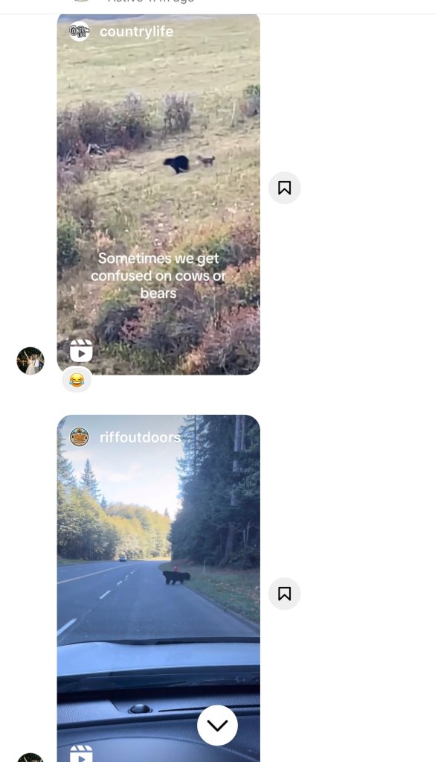Tap the Reels icon on the countrylife video
The width and height of the screenshot is (435, 762).
point(81,350)
